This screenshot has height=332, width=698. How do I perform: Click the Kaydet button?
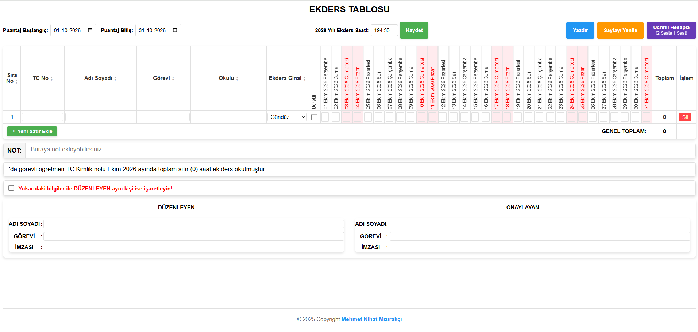click(x=414, y=30)
